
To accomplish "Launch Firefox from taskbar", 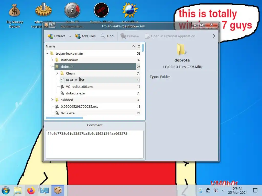I will [x=31, y=190].
